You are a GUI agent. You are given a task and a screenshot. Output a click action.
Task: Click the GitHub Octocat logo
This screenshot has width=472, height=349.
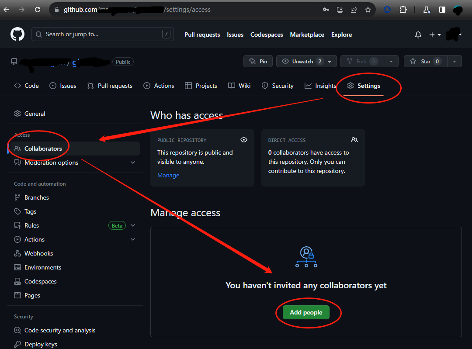pyautogui.click(x=17, y=35)
